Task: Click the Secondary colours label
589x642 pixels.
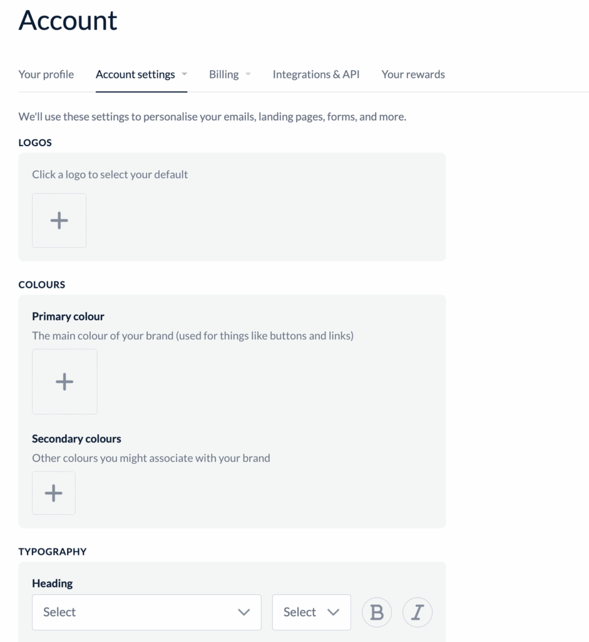Action: [x=76, y=438]
